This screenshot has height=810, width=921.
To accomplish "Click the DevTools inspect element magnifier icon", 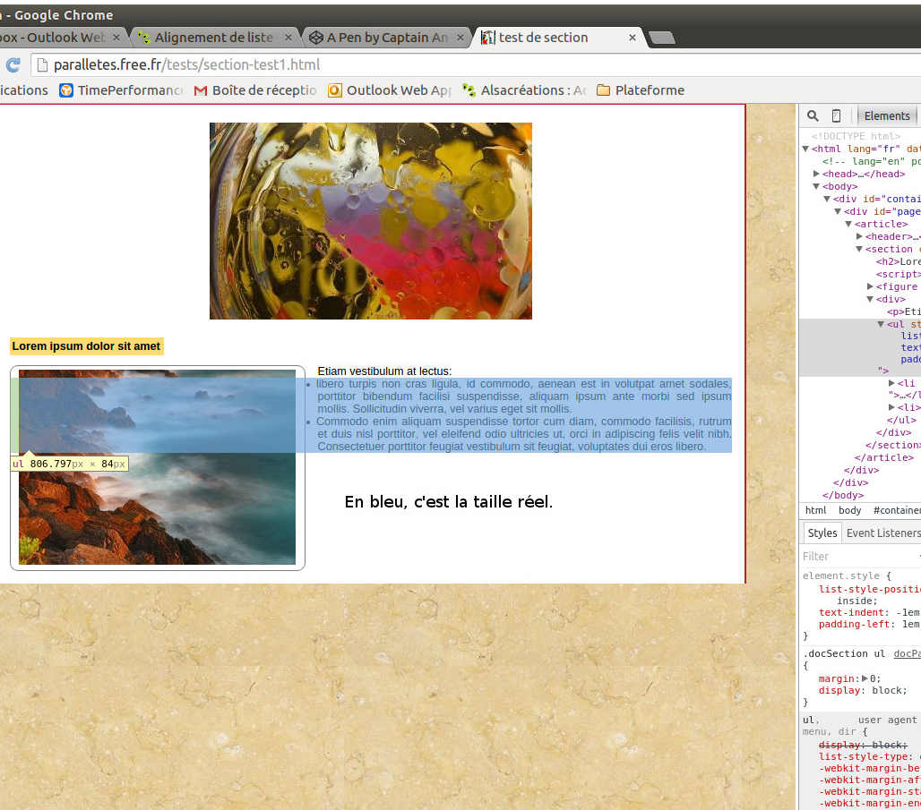I will pos(813,115).
